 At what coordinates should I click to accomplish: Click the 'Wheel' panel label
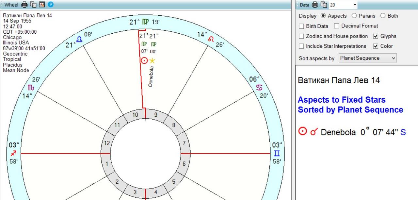coord(11,5)
